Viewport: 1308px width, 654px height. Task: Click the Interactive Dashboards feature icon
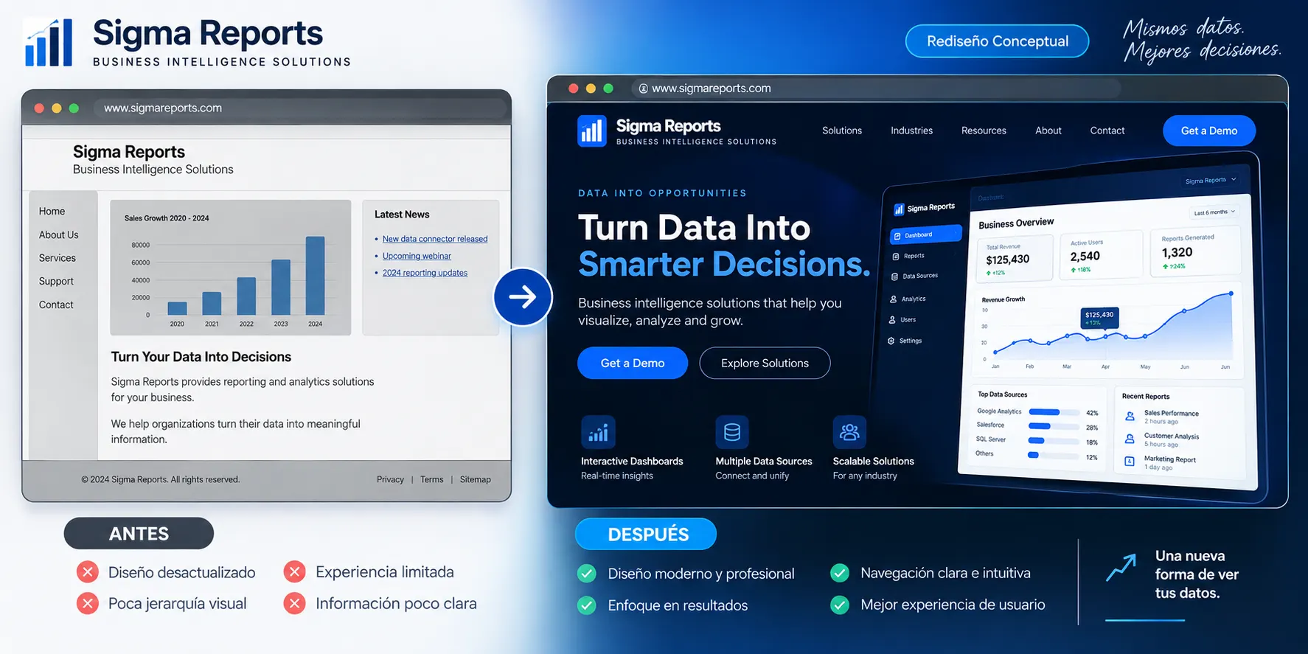pos(598,432)
